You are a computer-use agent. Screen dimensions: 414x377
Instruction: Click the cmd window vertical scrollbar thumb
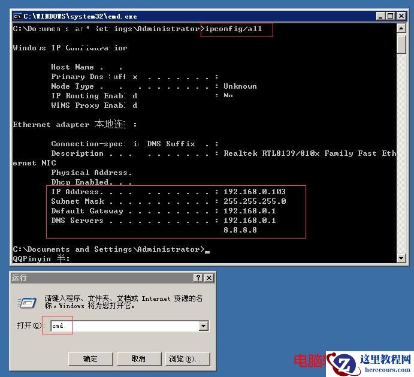tap(401, 44)
